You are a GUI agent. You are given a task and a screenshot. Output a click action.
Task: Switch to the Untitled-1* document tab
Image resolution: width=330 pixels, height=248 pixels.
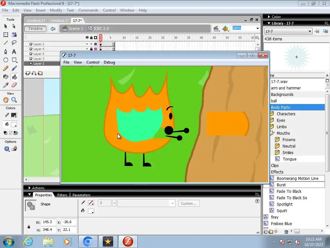[x=36, y=20]
